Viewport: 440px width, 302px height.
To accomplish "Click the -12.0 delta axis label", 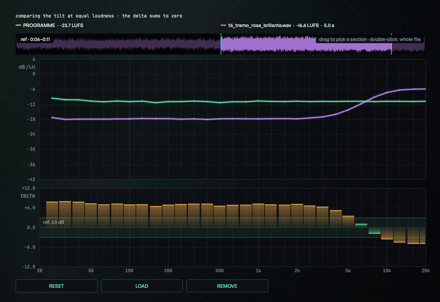I will coord(28,266).
